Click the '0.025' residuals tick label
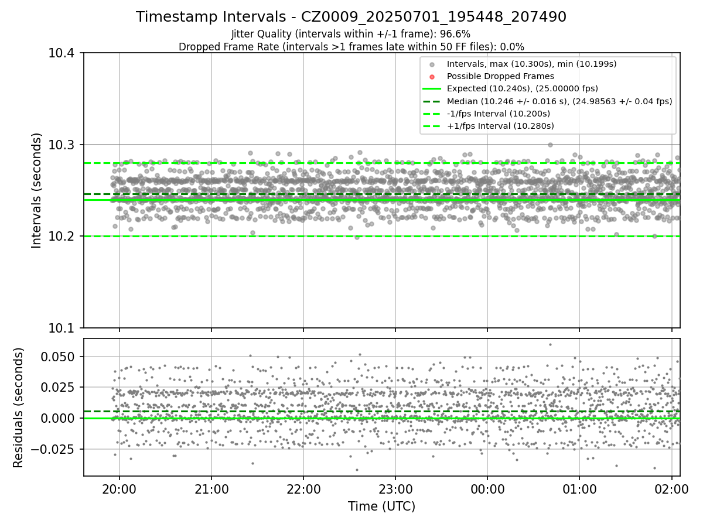This screenshot has height=527, width=703. point(58,387)
